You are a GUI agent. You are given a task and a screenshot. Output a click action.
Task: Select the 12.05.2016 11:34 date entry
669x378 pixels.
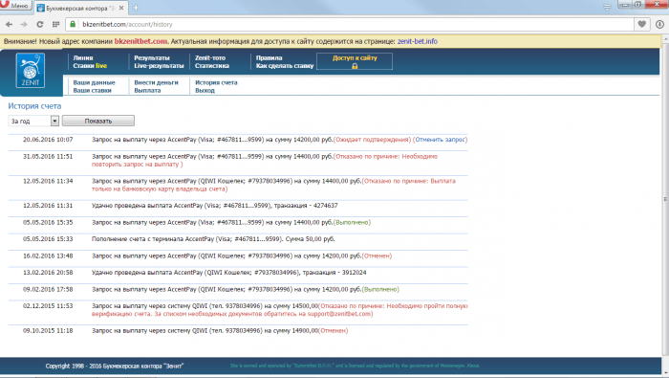click(48, 181)
